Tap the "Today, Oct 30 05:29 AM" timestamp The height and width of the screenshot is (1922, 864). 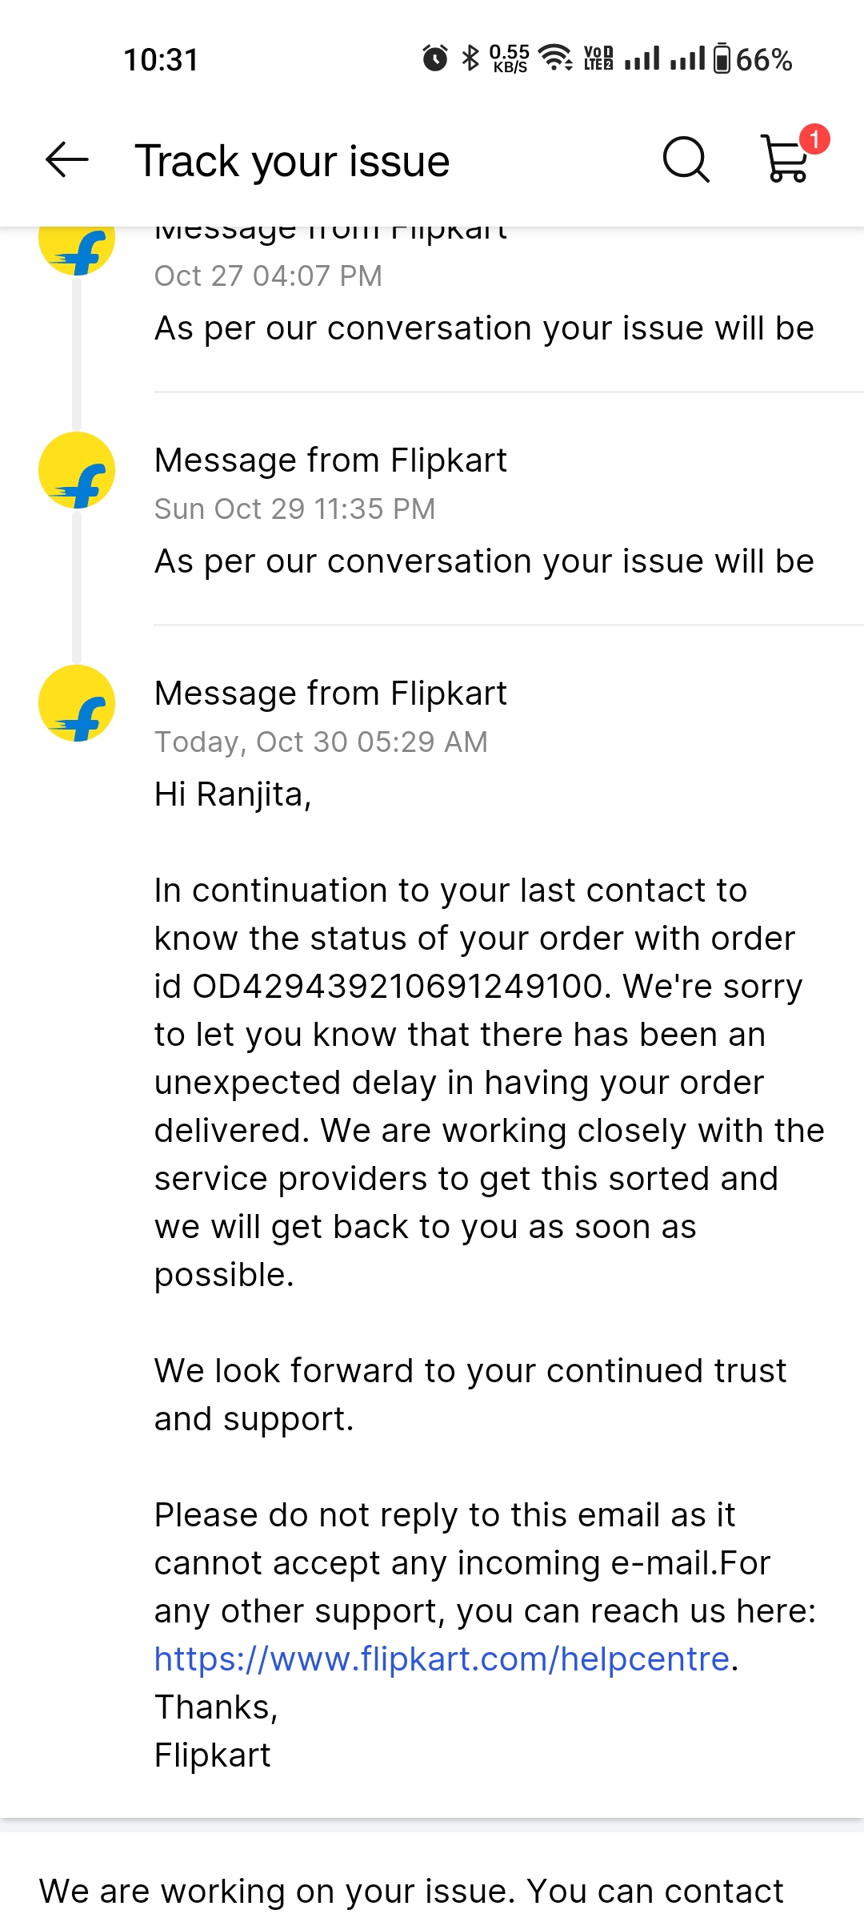click(321, 742)
